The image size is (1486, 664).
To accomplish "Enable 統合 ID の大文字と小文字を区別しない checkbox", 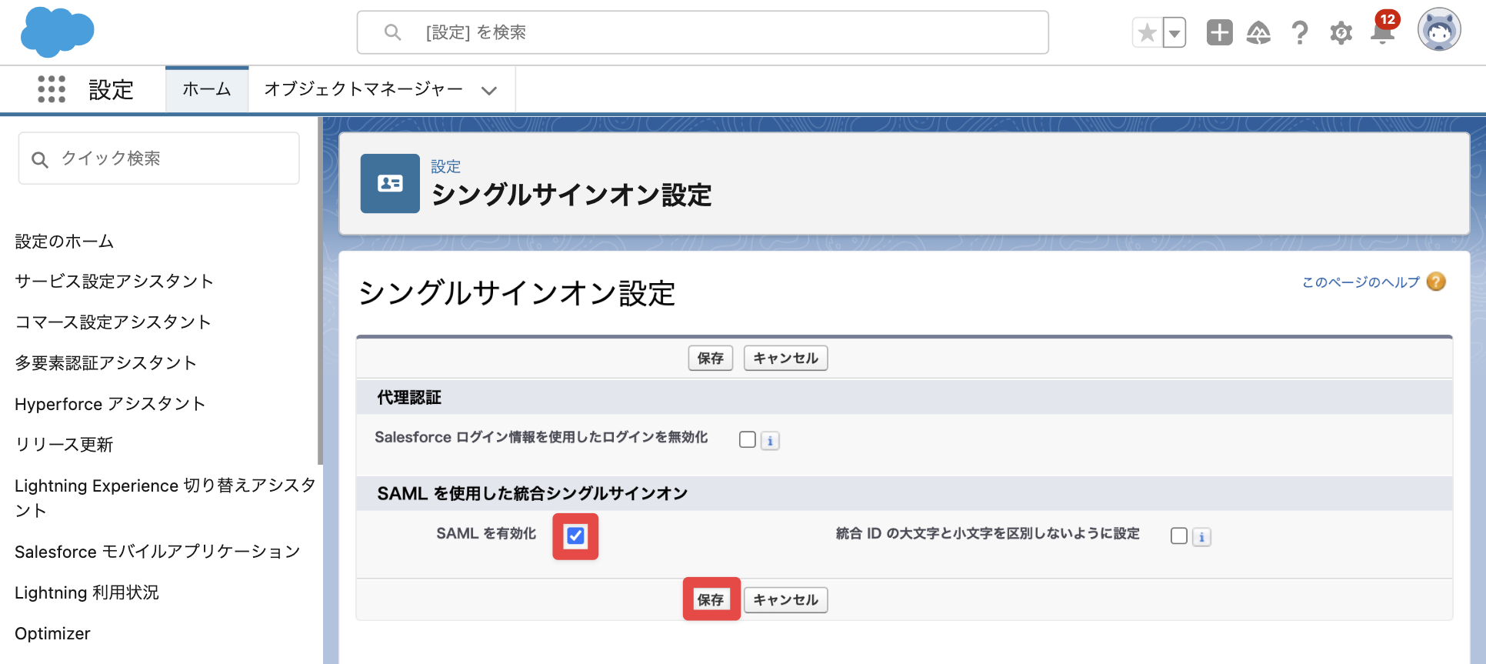I will pyautogui.click(x=1178, y=536).
